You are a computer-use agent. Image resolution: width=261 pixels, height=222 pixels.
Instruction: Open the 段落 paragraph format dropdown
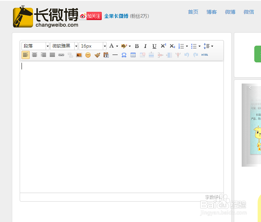point(35,46)
